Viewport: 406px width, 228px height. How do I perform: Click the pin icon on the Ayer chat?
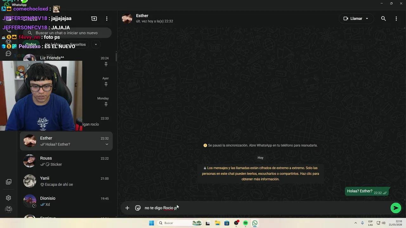pyautogui.click(x=106, y=84)
